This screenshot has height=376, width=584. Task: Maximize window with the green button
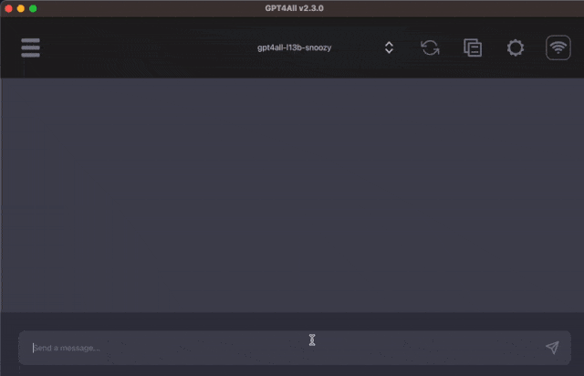pyautogui.click(x=33, y=8)
